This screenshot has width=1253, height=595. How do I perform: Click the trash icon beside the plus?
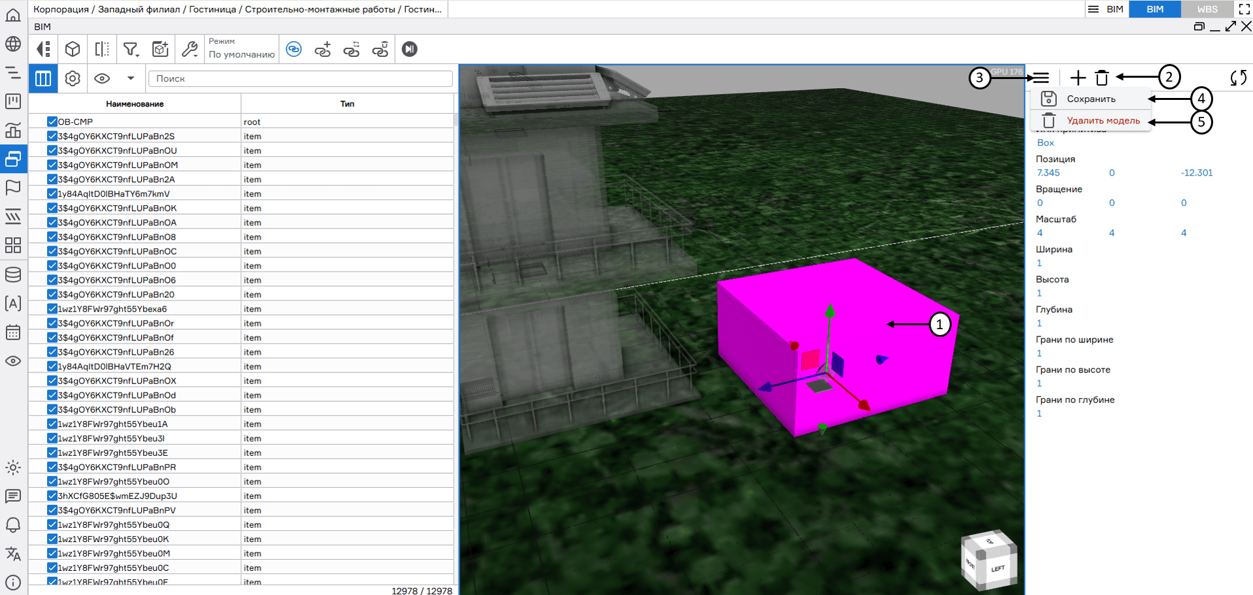(1102, 78)
